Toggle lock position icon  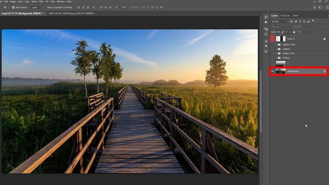click(x=286, y=32)
